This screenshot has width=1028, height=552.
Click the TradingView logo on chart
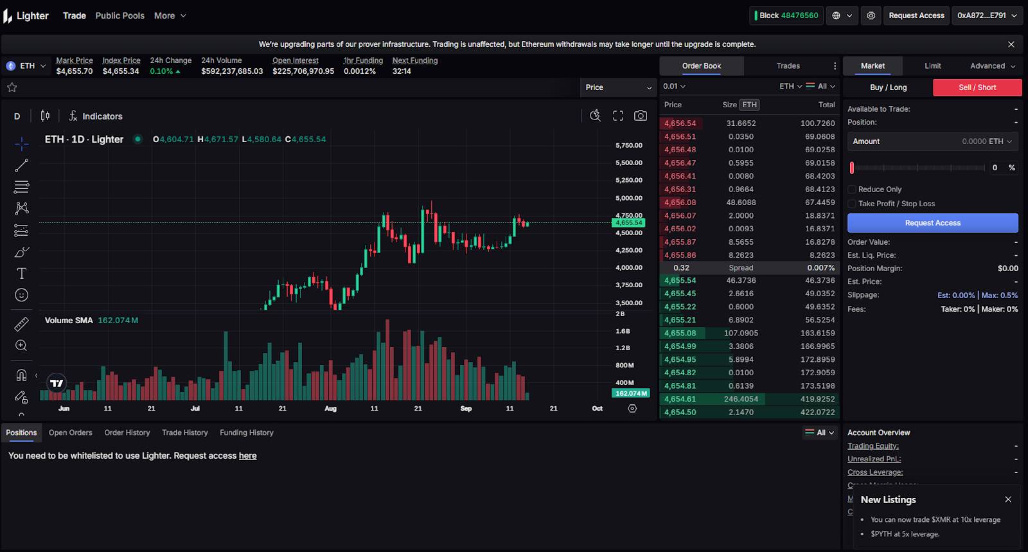coord(57,383)
